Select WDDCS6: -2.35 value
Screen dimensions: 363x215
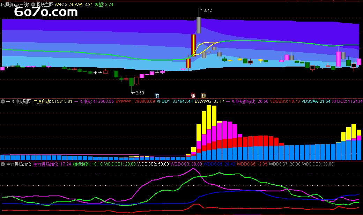[252, 164]
